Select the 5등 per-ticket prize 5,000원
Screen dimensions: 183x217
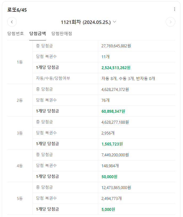point(108,209)
